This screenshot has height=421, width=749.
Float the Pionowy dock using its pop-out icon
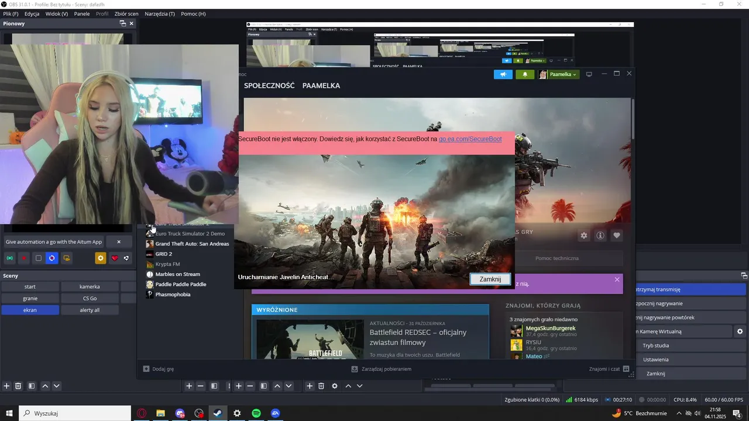pos(122,23)
